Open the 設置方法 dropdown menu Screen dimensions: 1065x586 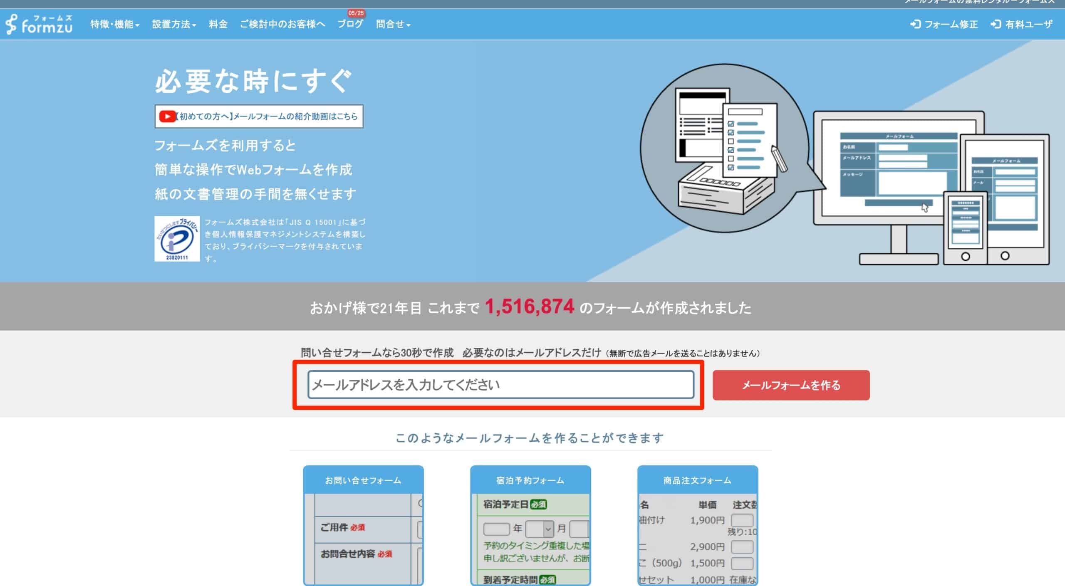coord(173,25)
